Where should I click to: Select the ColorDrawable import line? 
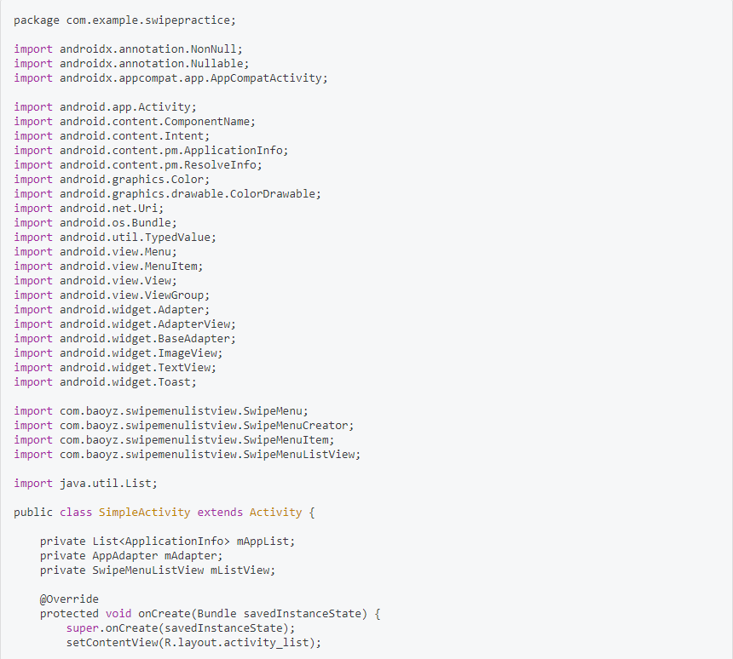(167, 194)
